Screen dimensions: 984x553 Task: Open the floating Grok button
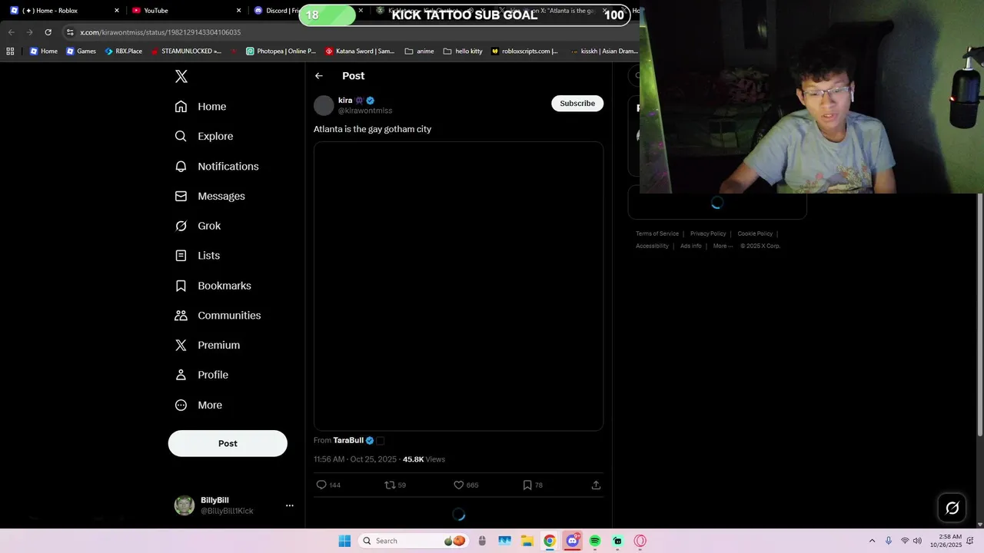coord(952,508)
